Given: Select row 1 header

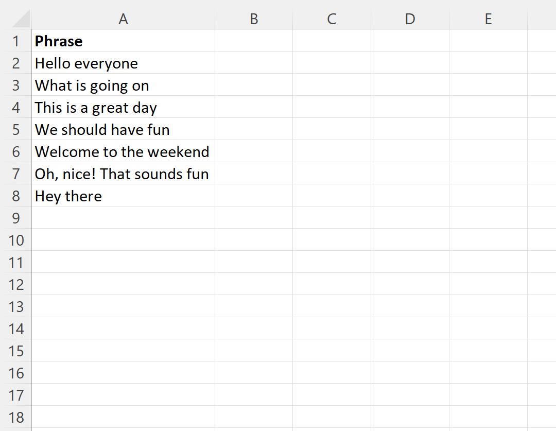Looking at the screenshot, I should click(x=16, y=41).
